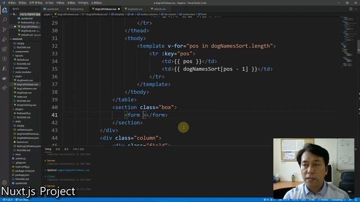The height and width of the screenshot is (202, 360).
Task: Open dogCatFirebase.vue in the pages folder tree
Action: [x=27, y=85]
